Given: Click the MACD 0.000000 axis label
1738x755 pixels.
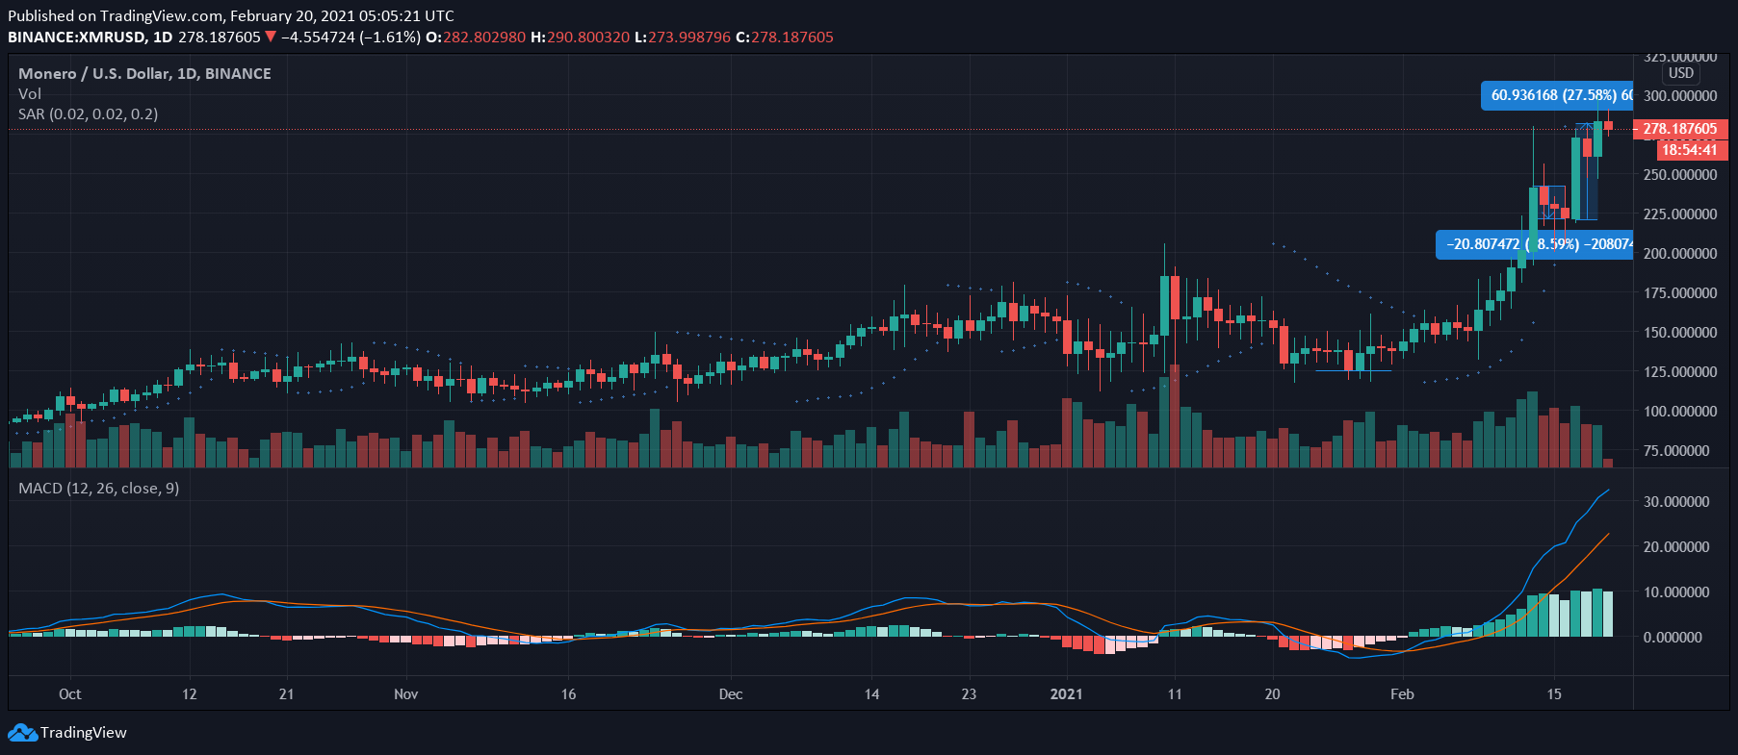Looking at the screenshot, I should click(x=1673, y=638).
